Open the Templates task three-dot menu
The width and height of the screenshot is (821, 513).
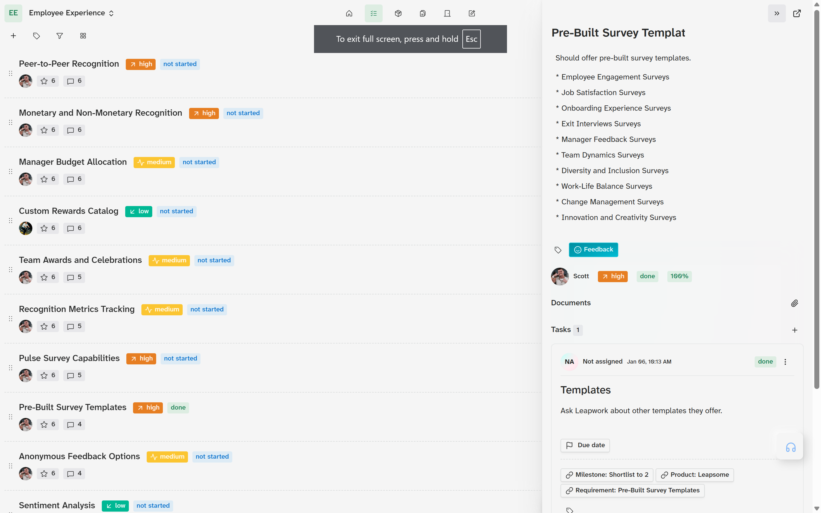coord(785,362)
